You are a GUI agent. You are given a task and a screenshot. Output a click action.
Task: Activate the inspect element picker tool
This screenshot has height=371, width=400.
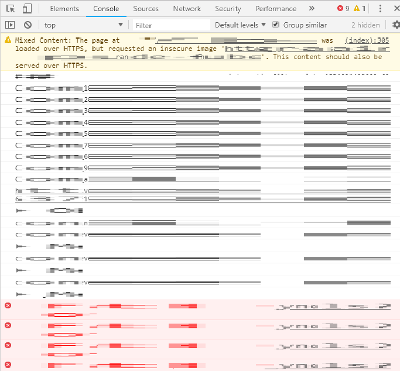tap(11, 9)
